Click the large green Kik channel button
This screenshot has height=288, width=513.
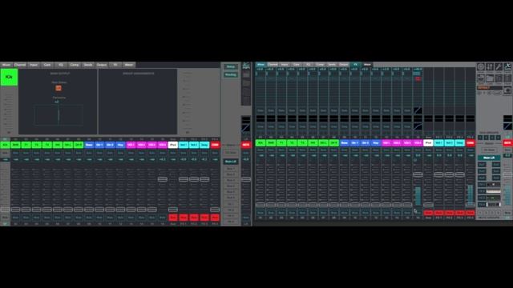(x=9, y=78)
